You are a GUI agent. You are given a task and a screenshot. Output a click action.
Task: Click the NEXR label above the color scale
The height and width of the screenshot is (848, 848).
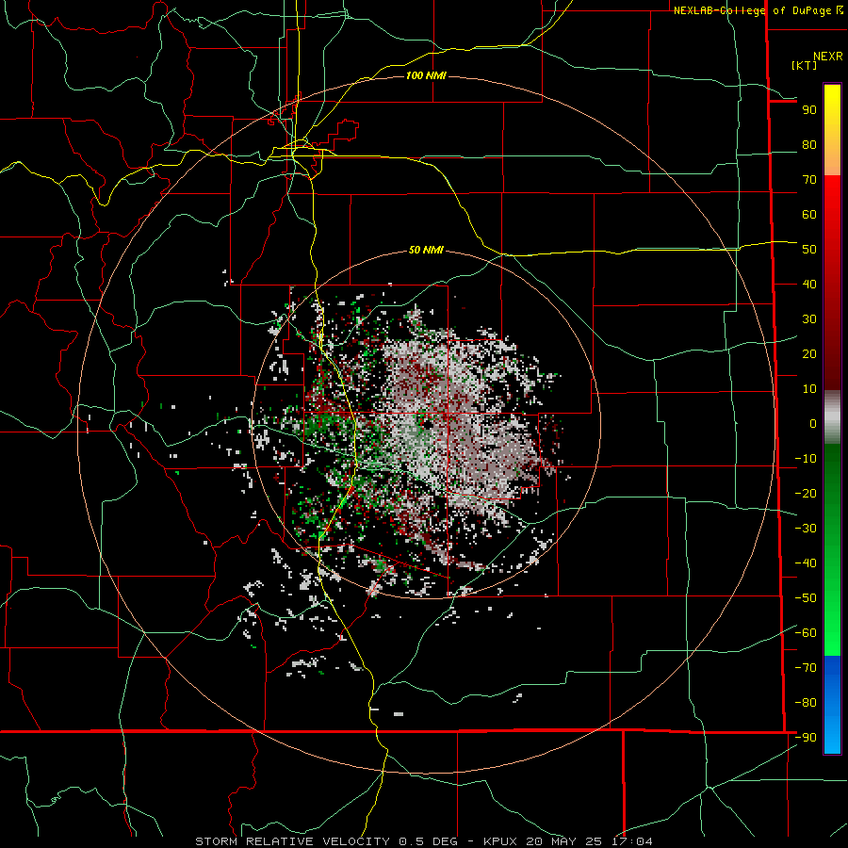827,57
